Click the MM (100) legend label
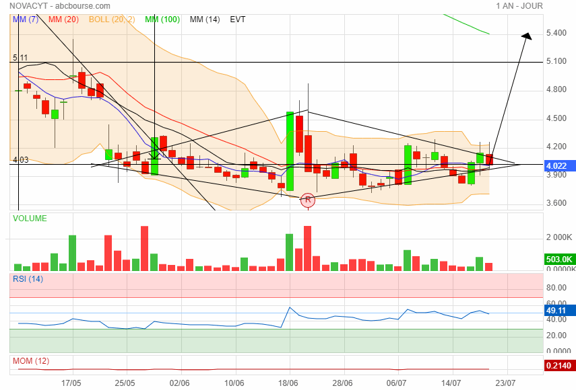 (162, 19)
